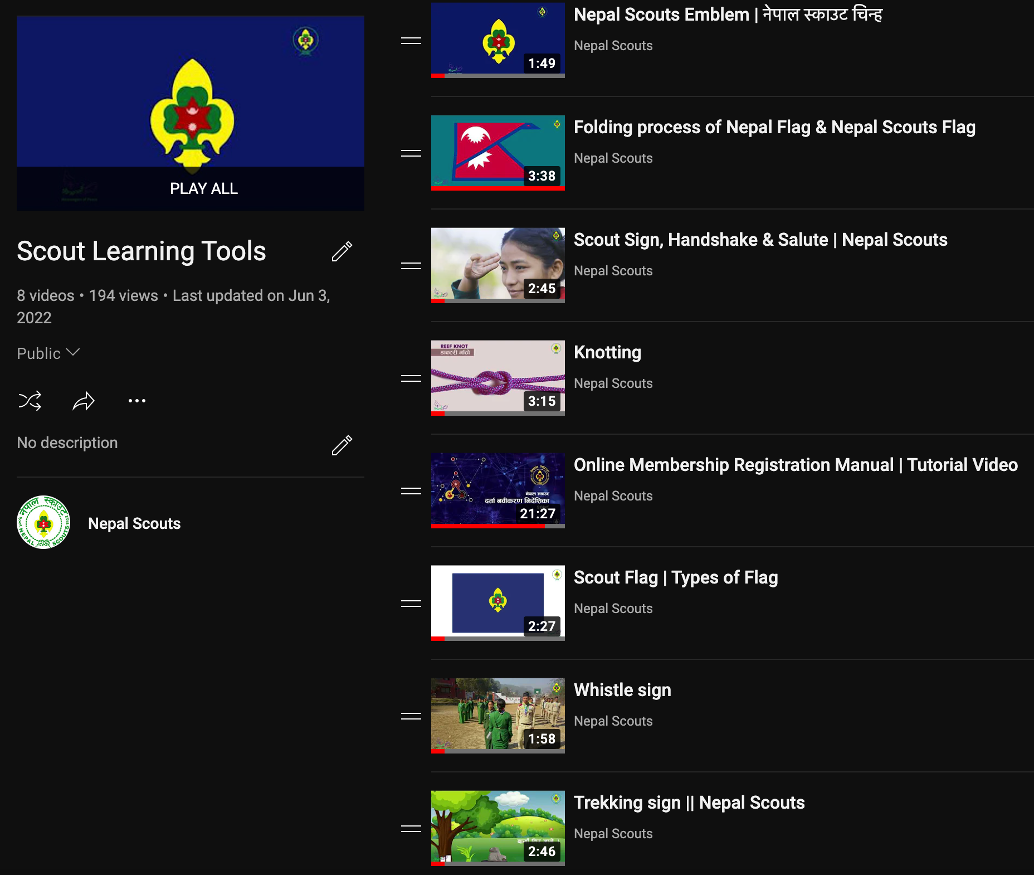Click channel name under Knotting video
1034x875 pixels.
coord(613,383)
